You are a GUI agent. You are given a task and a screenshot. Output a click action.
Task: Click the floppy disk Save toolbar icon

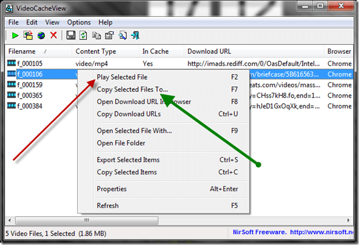(x=71, y=35)
